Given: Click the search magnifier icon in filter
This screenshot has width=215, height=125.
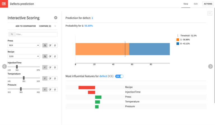Looking at the screenshot, I should coord(12,34).
